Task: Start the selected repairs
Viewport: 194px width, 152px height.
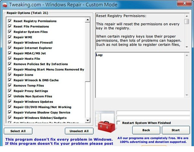Action: [176, 130]
